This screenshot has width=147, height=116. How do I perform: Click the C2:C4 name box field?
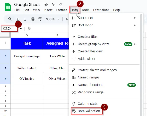(x=9, y=28)
